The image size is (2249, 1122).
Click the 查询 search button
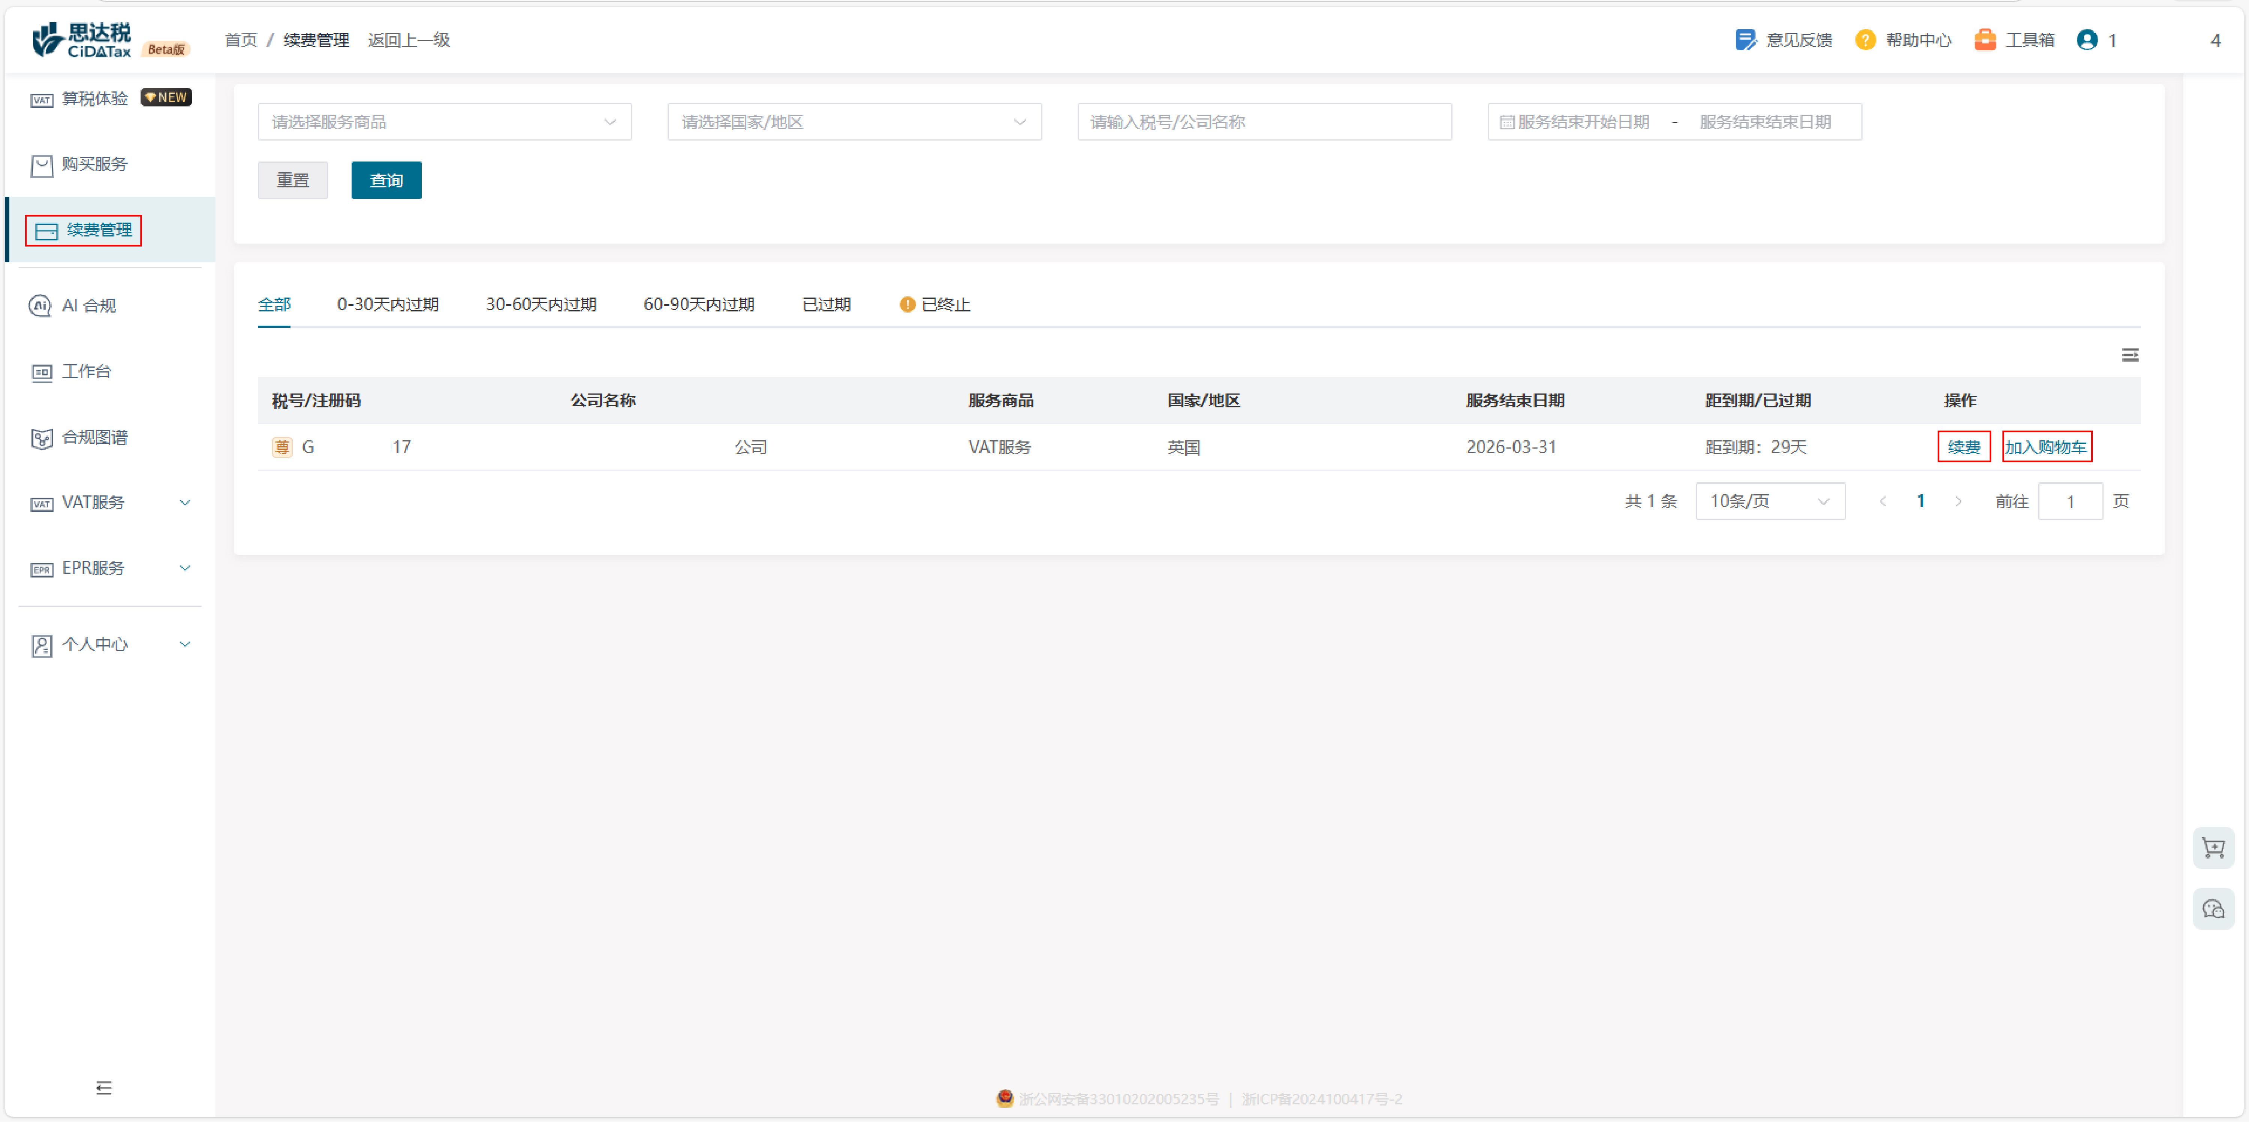386,180
